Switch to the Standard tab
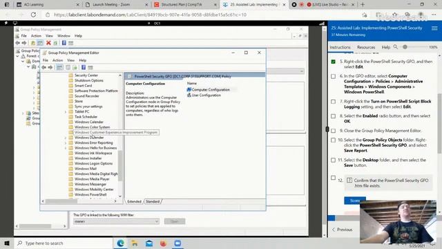This screenshot has width=442, height=249. point(153,201)
